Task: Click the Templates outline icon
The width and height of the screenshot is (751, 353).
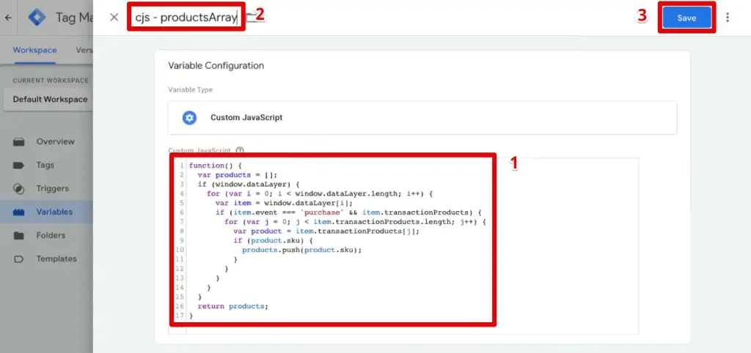Action: pyautogui.click(x=18, y=259)
